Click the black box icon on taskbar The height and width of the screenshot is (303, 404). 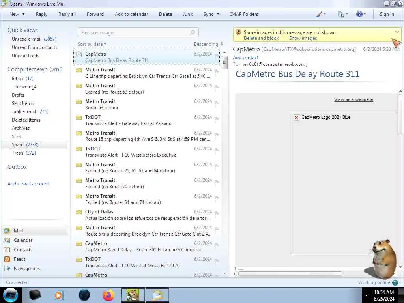pyautogui.click(x=35, y=295)
